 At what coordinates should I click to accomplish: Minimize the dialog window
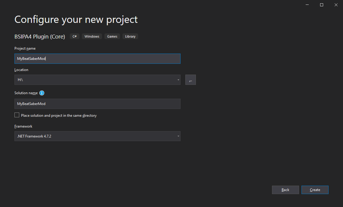(x=307, y=5)
